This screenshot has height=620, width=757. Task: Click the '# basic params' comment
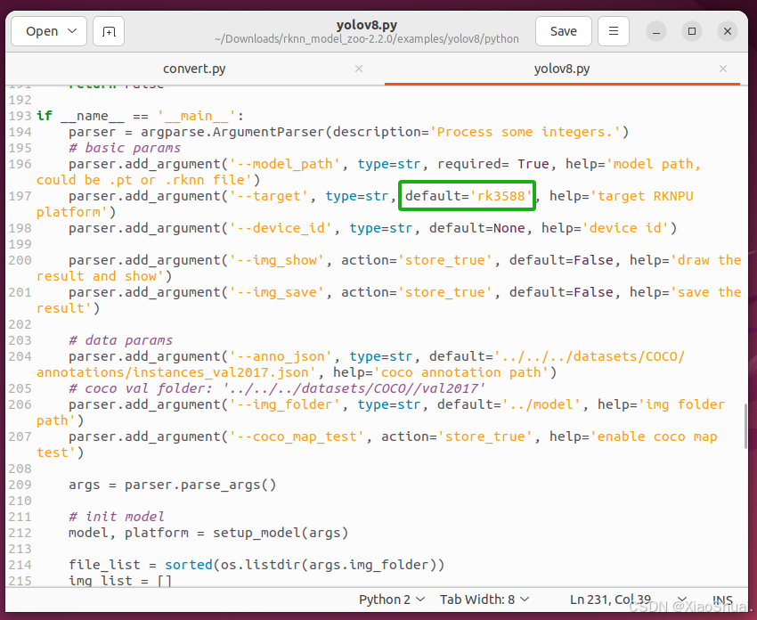coord(125,148)
